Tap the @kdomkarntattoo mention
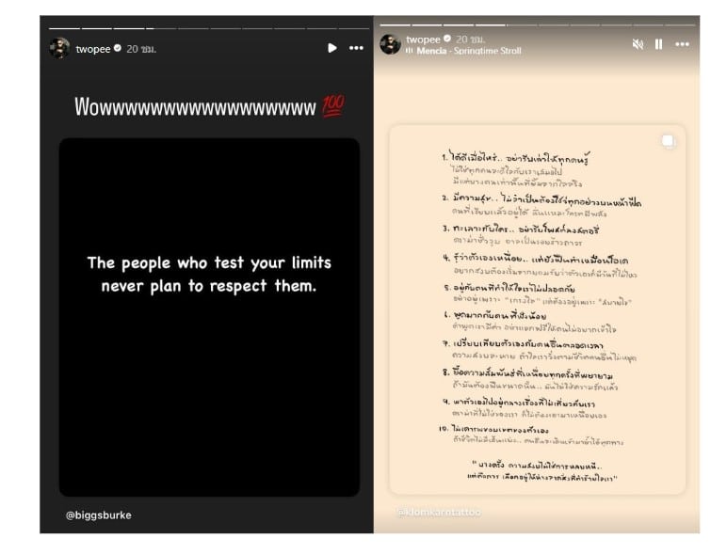 click(438, 512)
